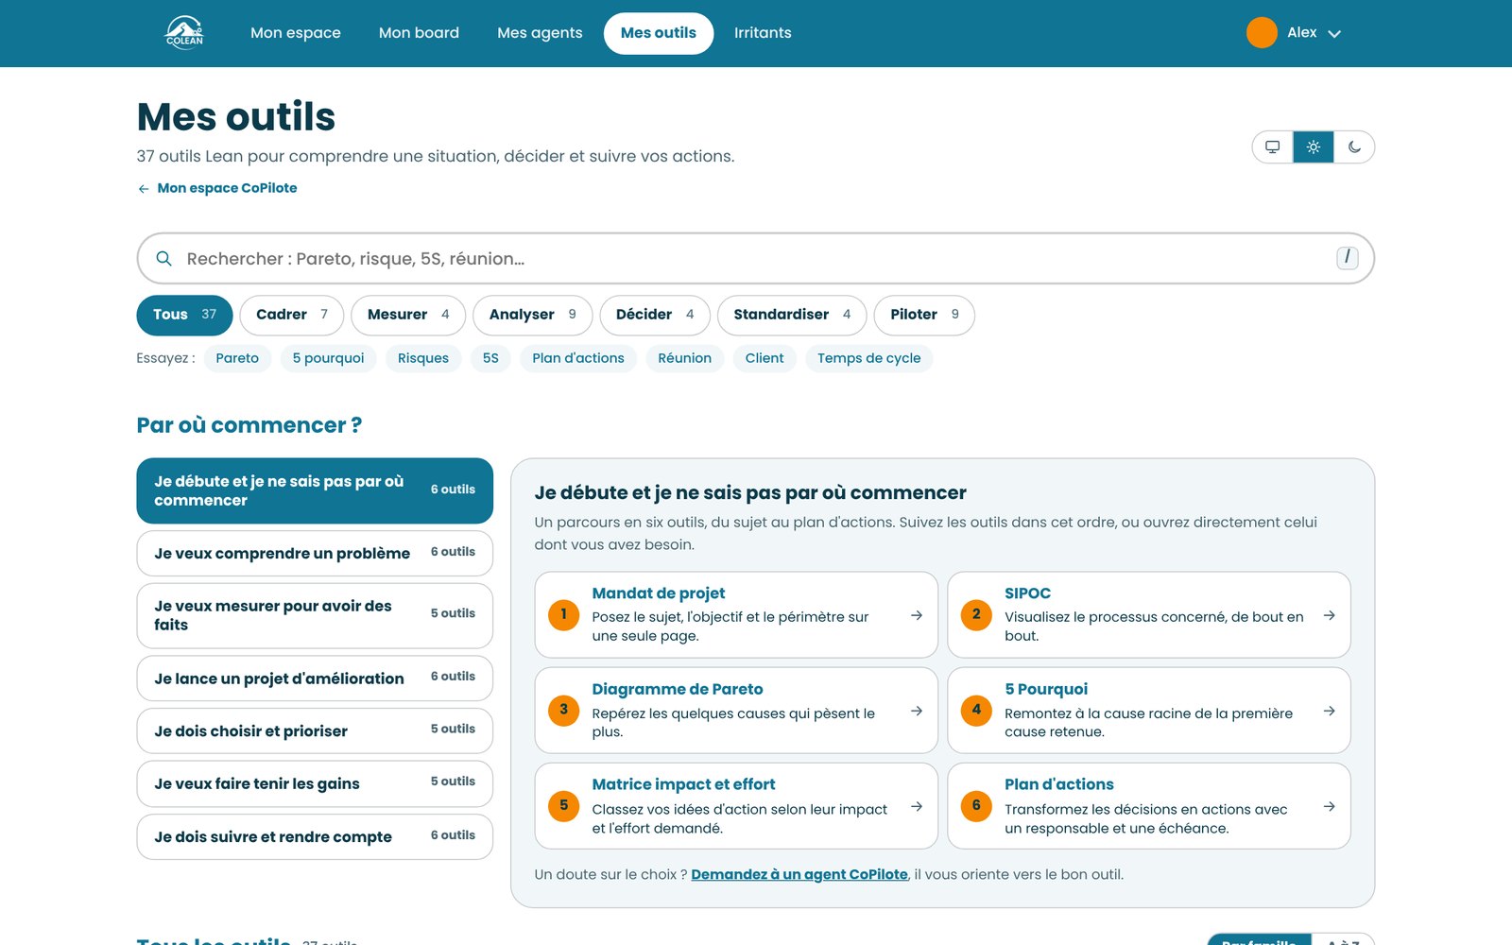Filter by Décider category
The width and height of the screenshot is (1512, 945).
pyautogui.click(x=655, y=315)
